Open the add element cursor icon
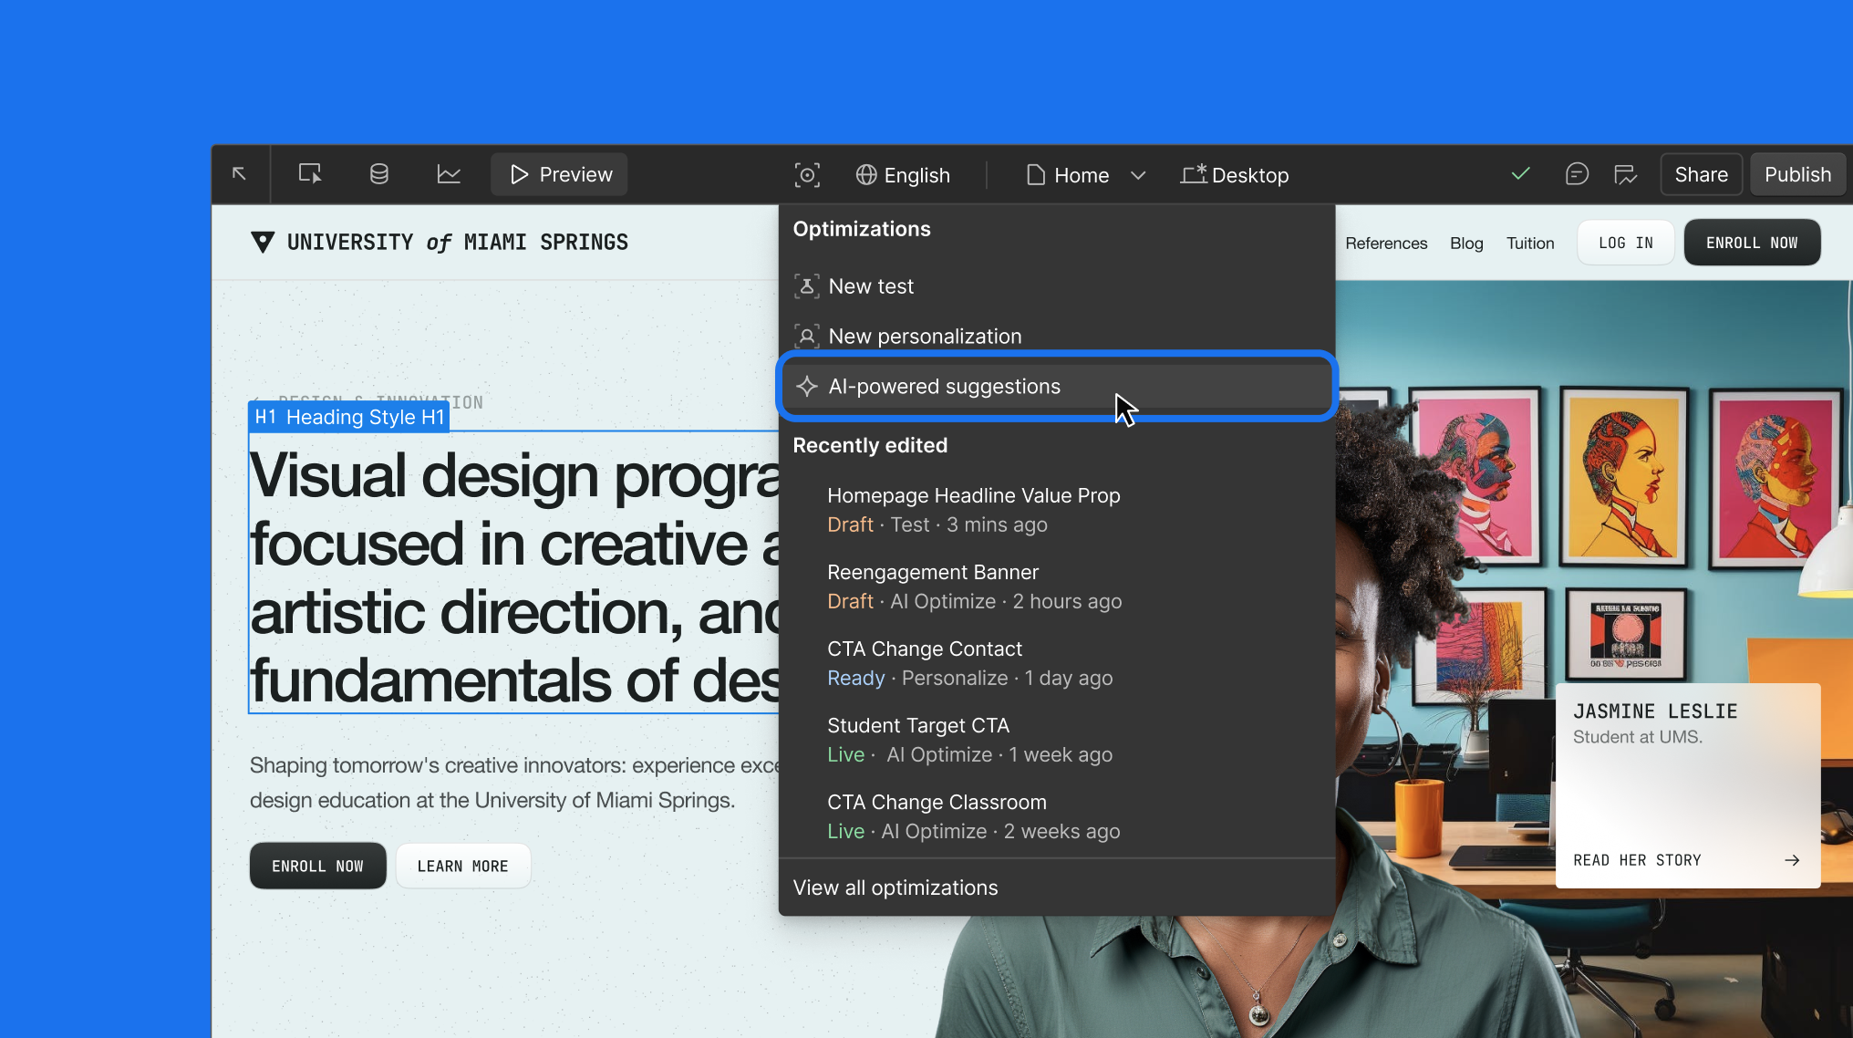Image resolution: width=1853 pixels, height=1038 pixels. tap(310, 174)
